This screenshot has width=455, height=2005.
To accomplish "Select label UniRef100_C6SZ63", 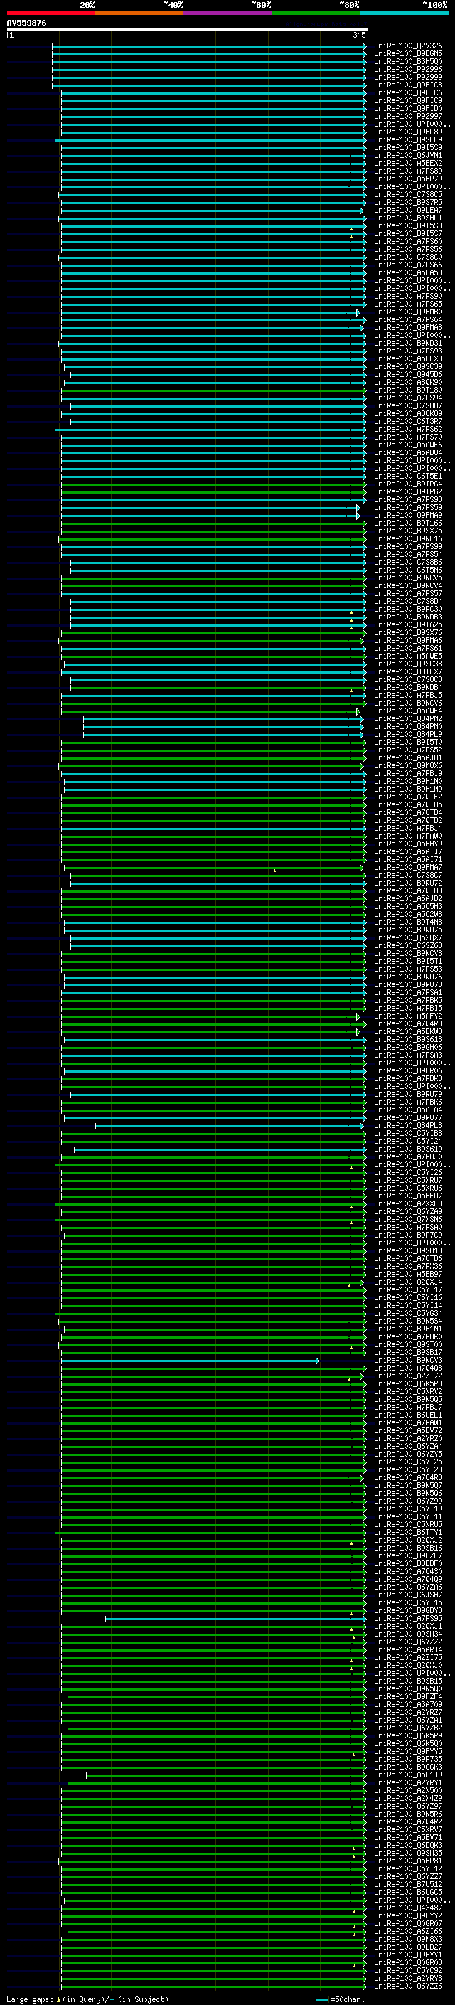I will click(408, 946).
